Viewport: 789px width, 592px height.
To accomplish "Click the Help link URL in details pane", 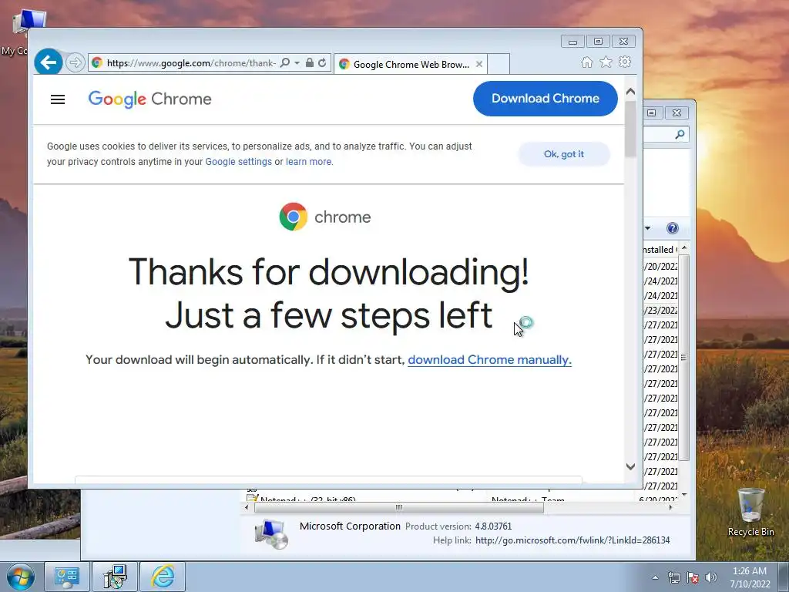I will pos(572,540).
